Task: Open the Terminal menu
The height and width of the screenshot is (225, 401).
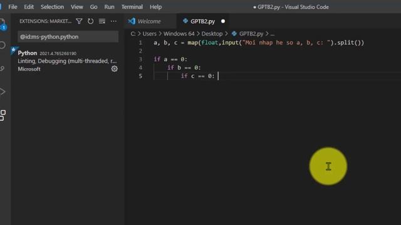Action: click(132, 7)
